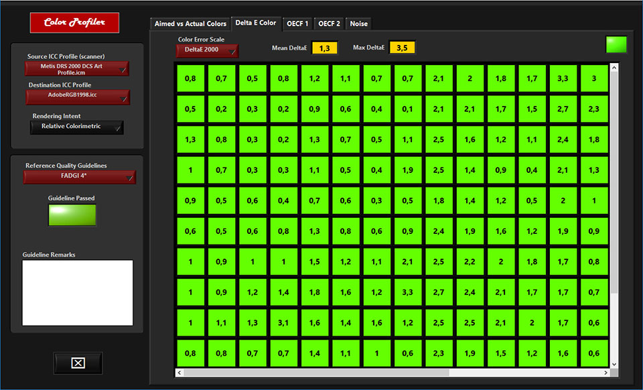Click the Guideline Passed green indicator

[72, 215]
